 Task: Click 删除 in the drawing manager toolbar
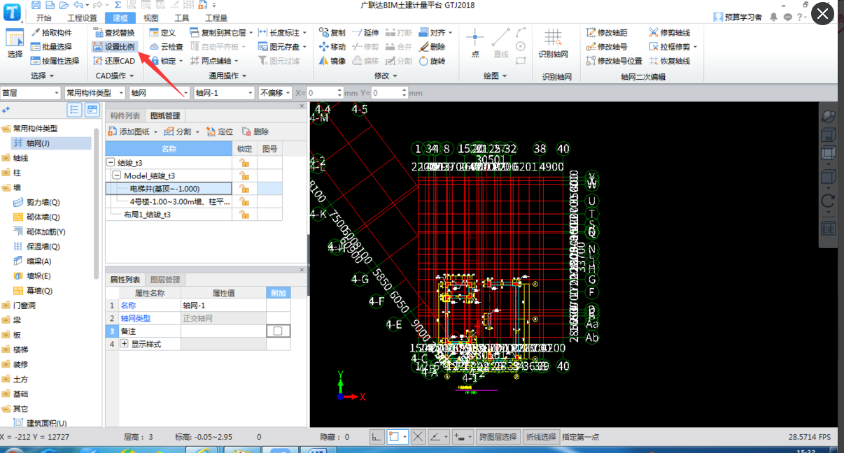click(255, 131)
